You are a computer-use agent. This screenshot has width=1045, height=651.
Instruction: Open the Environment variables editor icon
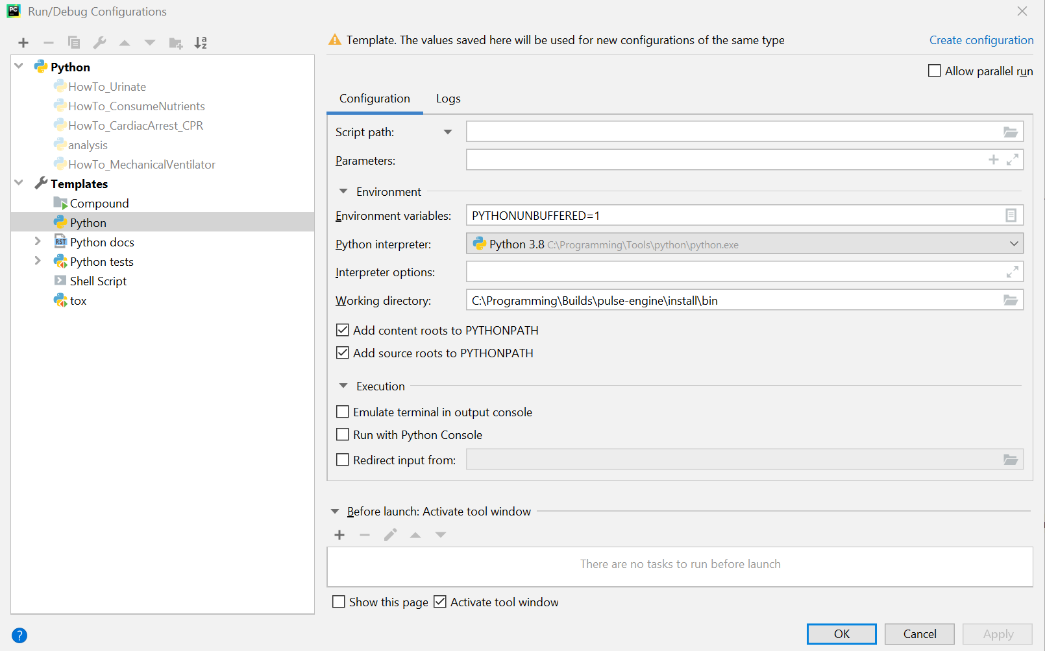click(x=1010, y=215)
